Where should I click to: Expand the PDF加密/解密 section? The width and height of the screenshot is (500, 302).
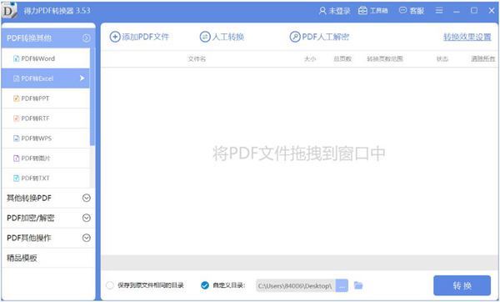(87, 218)
